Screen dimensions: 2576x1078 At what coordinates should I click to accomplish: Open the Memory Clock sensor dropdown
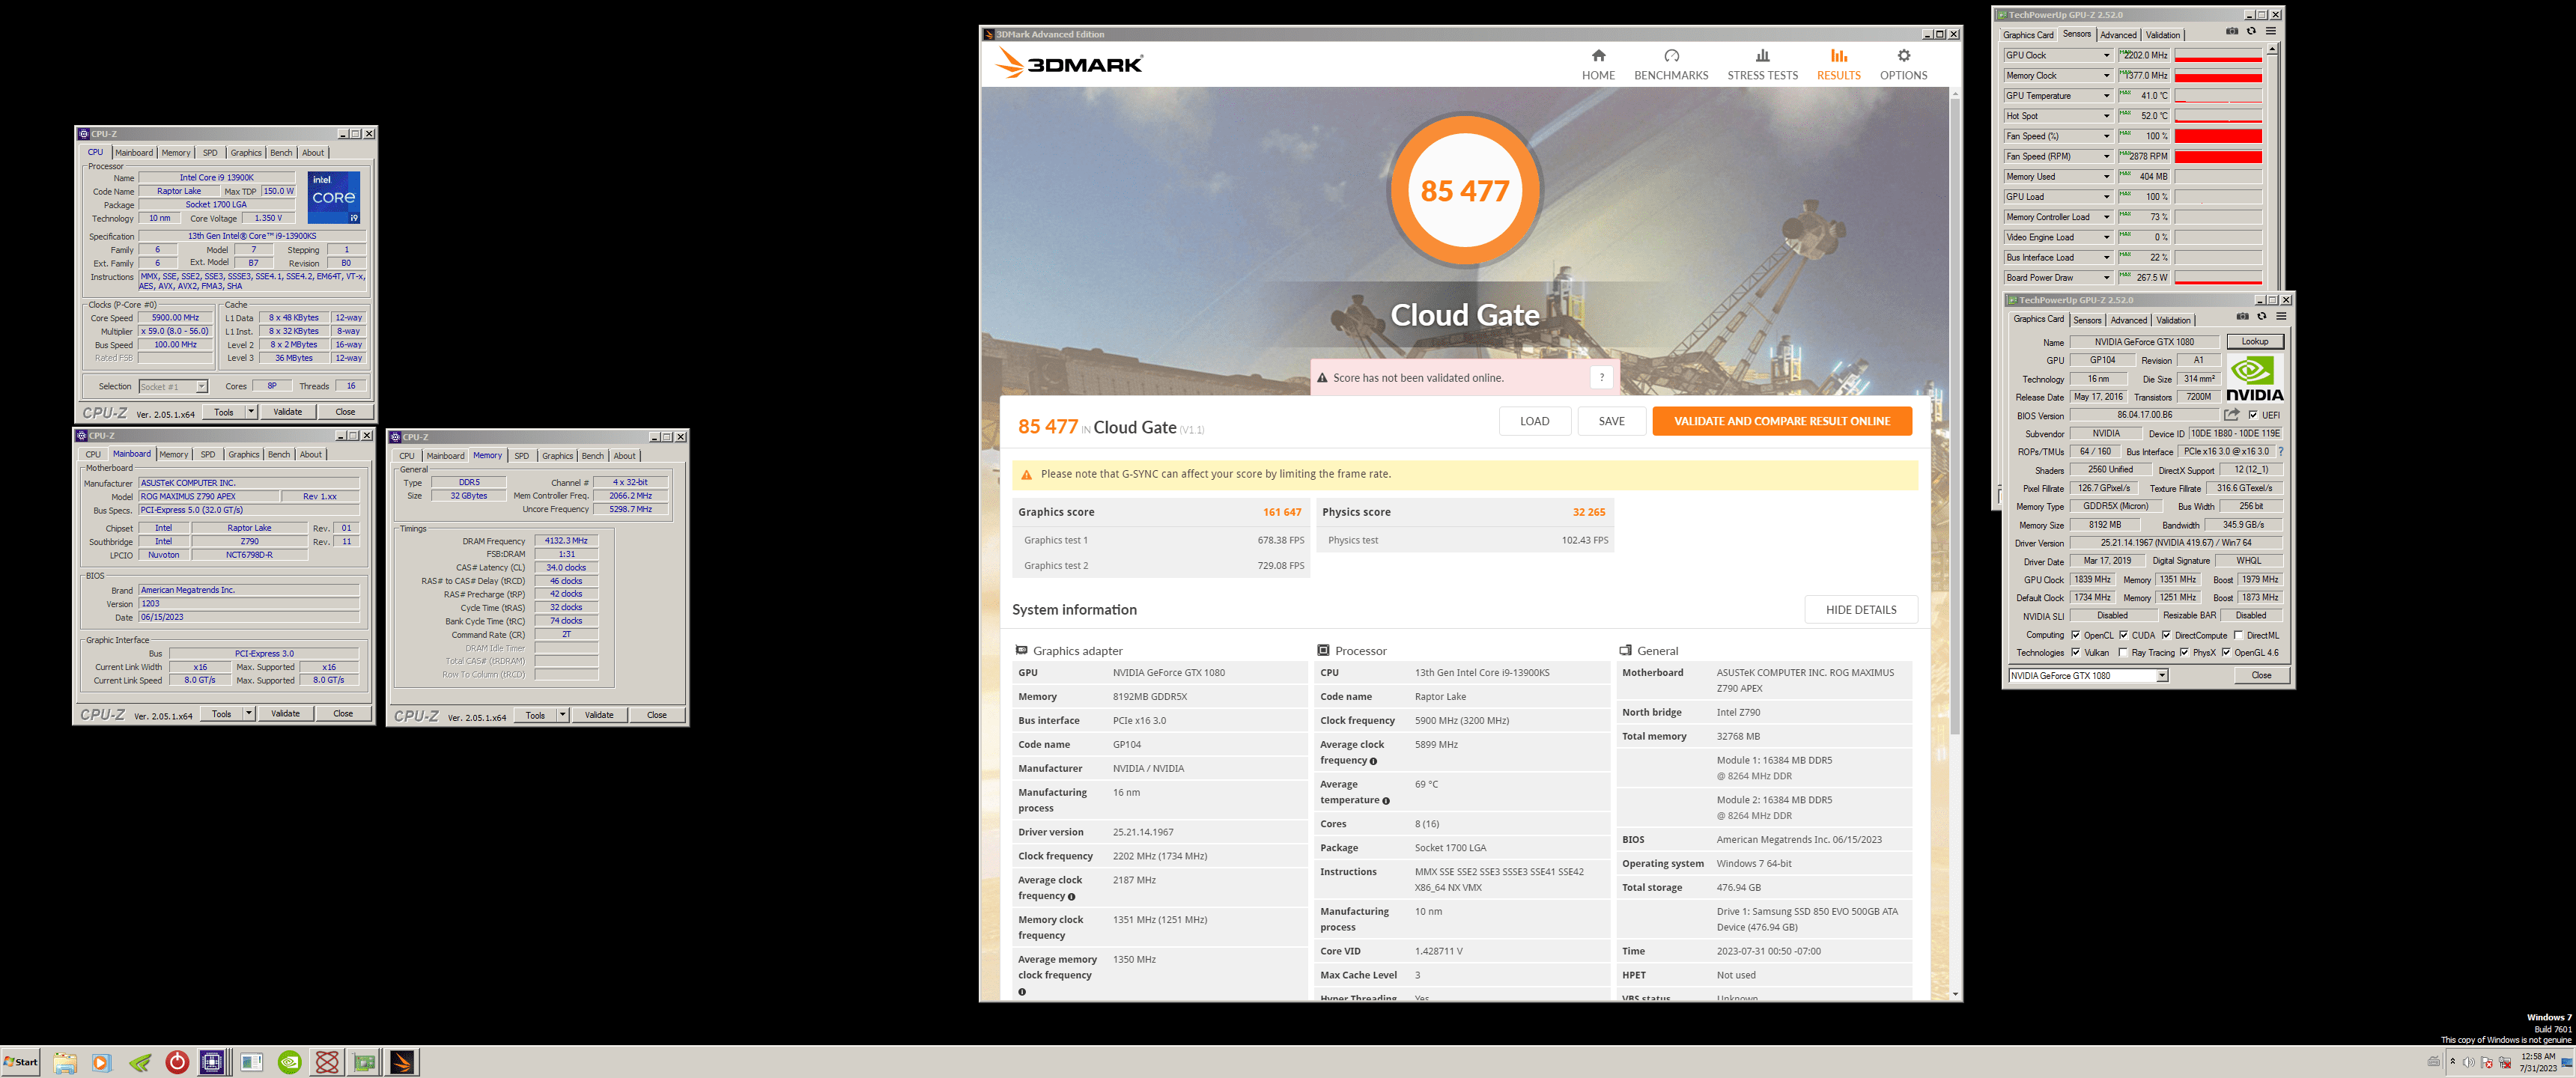pos(2106,75)
